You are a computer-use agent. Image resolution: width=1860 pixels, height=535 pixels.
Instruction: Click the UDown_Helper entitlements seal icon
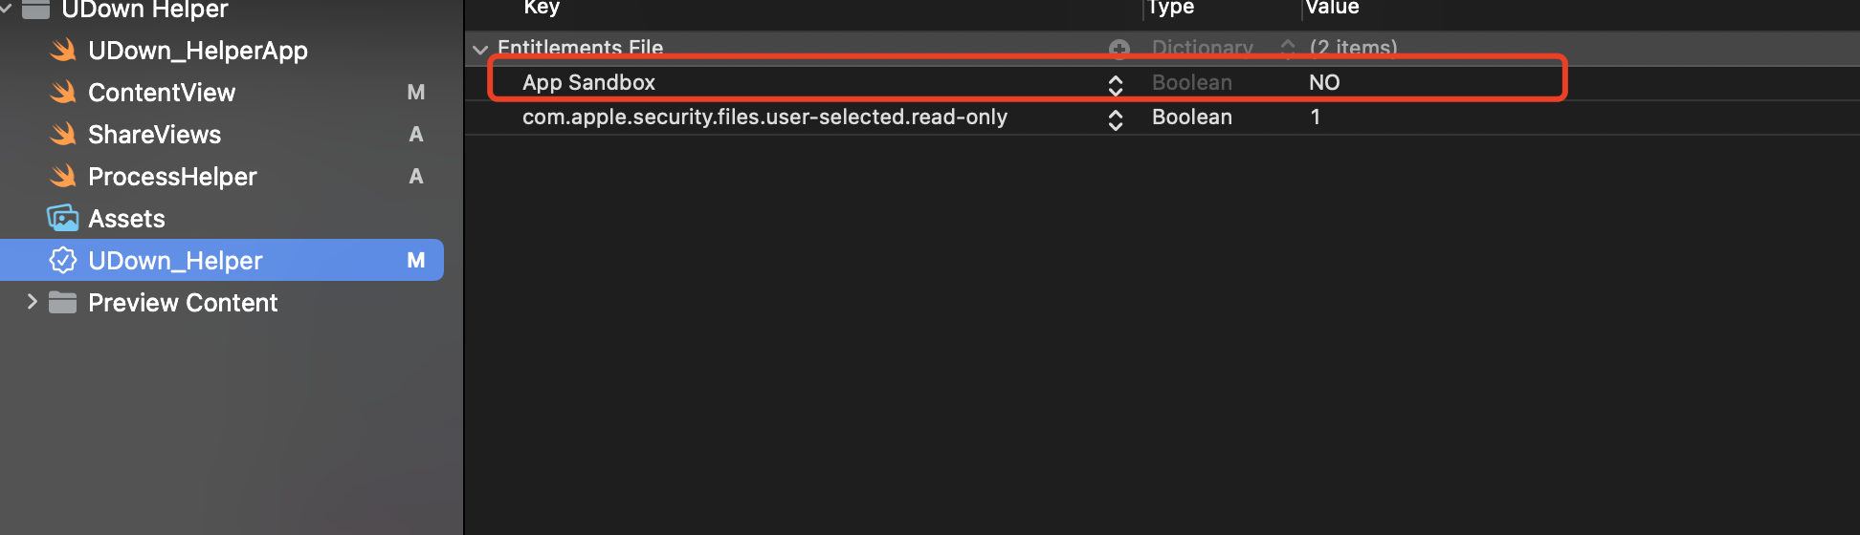pyautogui.click(x=63, y=261)
